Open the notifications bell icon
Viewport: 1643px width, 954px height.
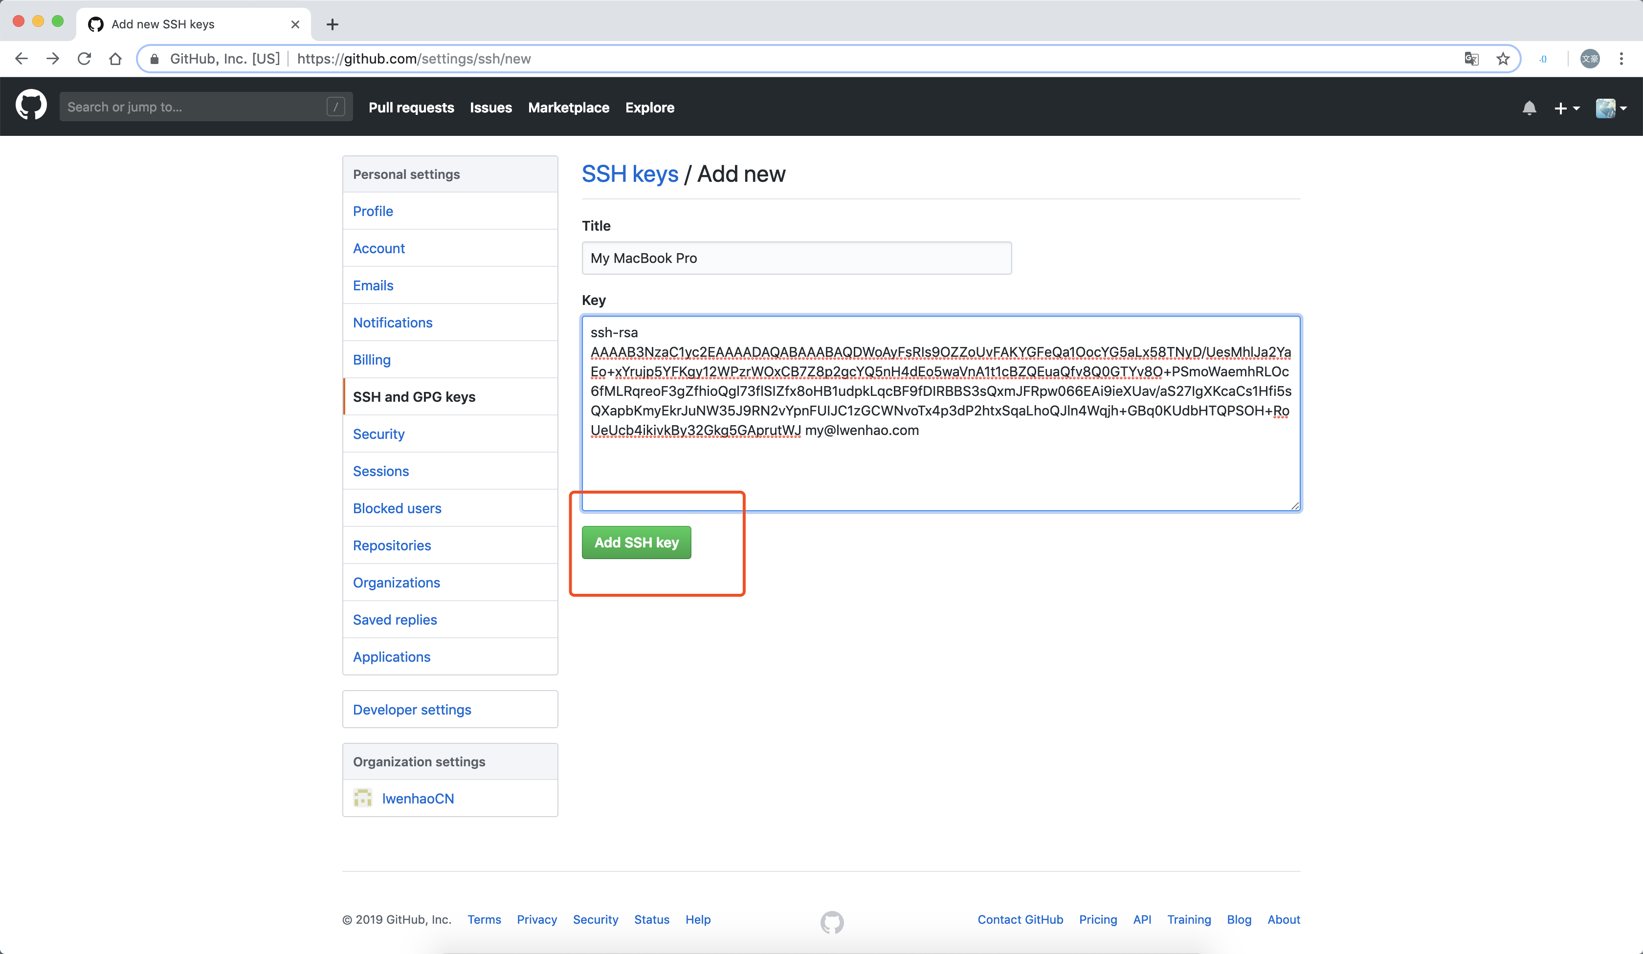point(1529,108)
